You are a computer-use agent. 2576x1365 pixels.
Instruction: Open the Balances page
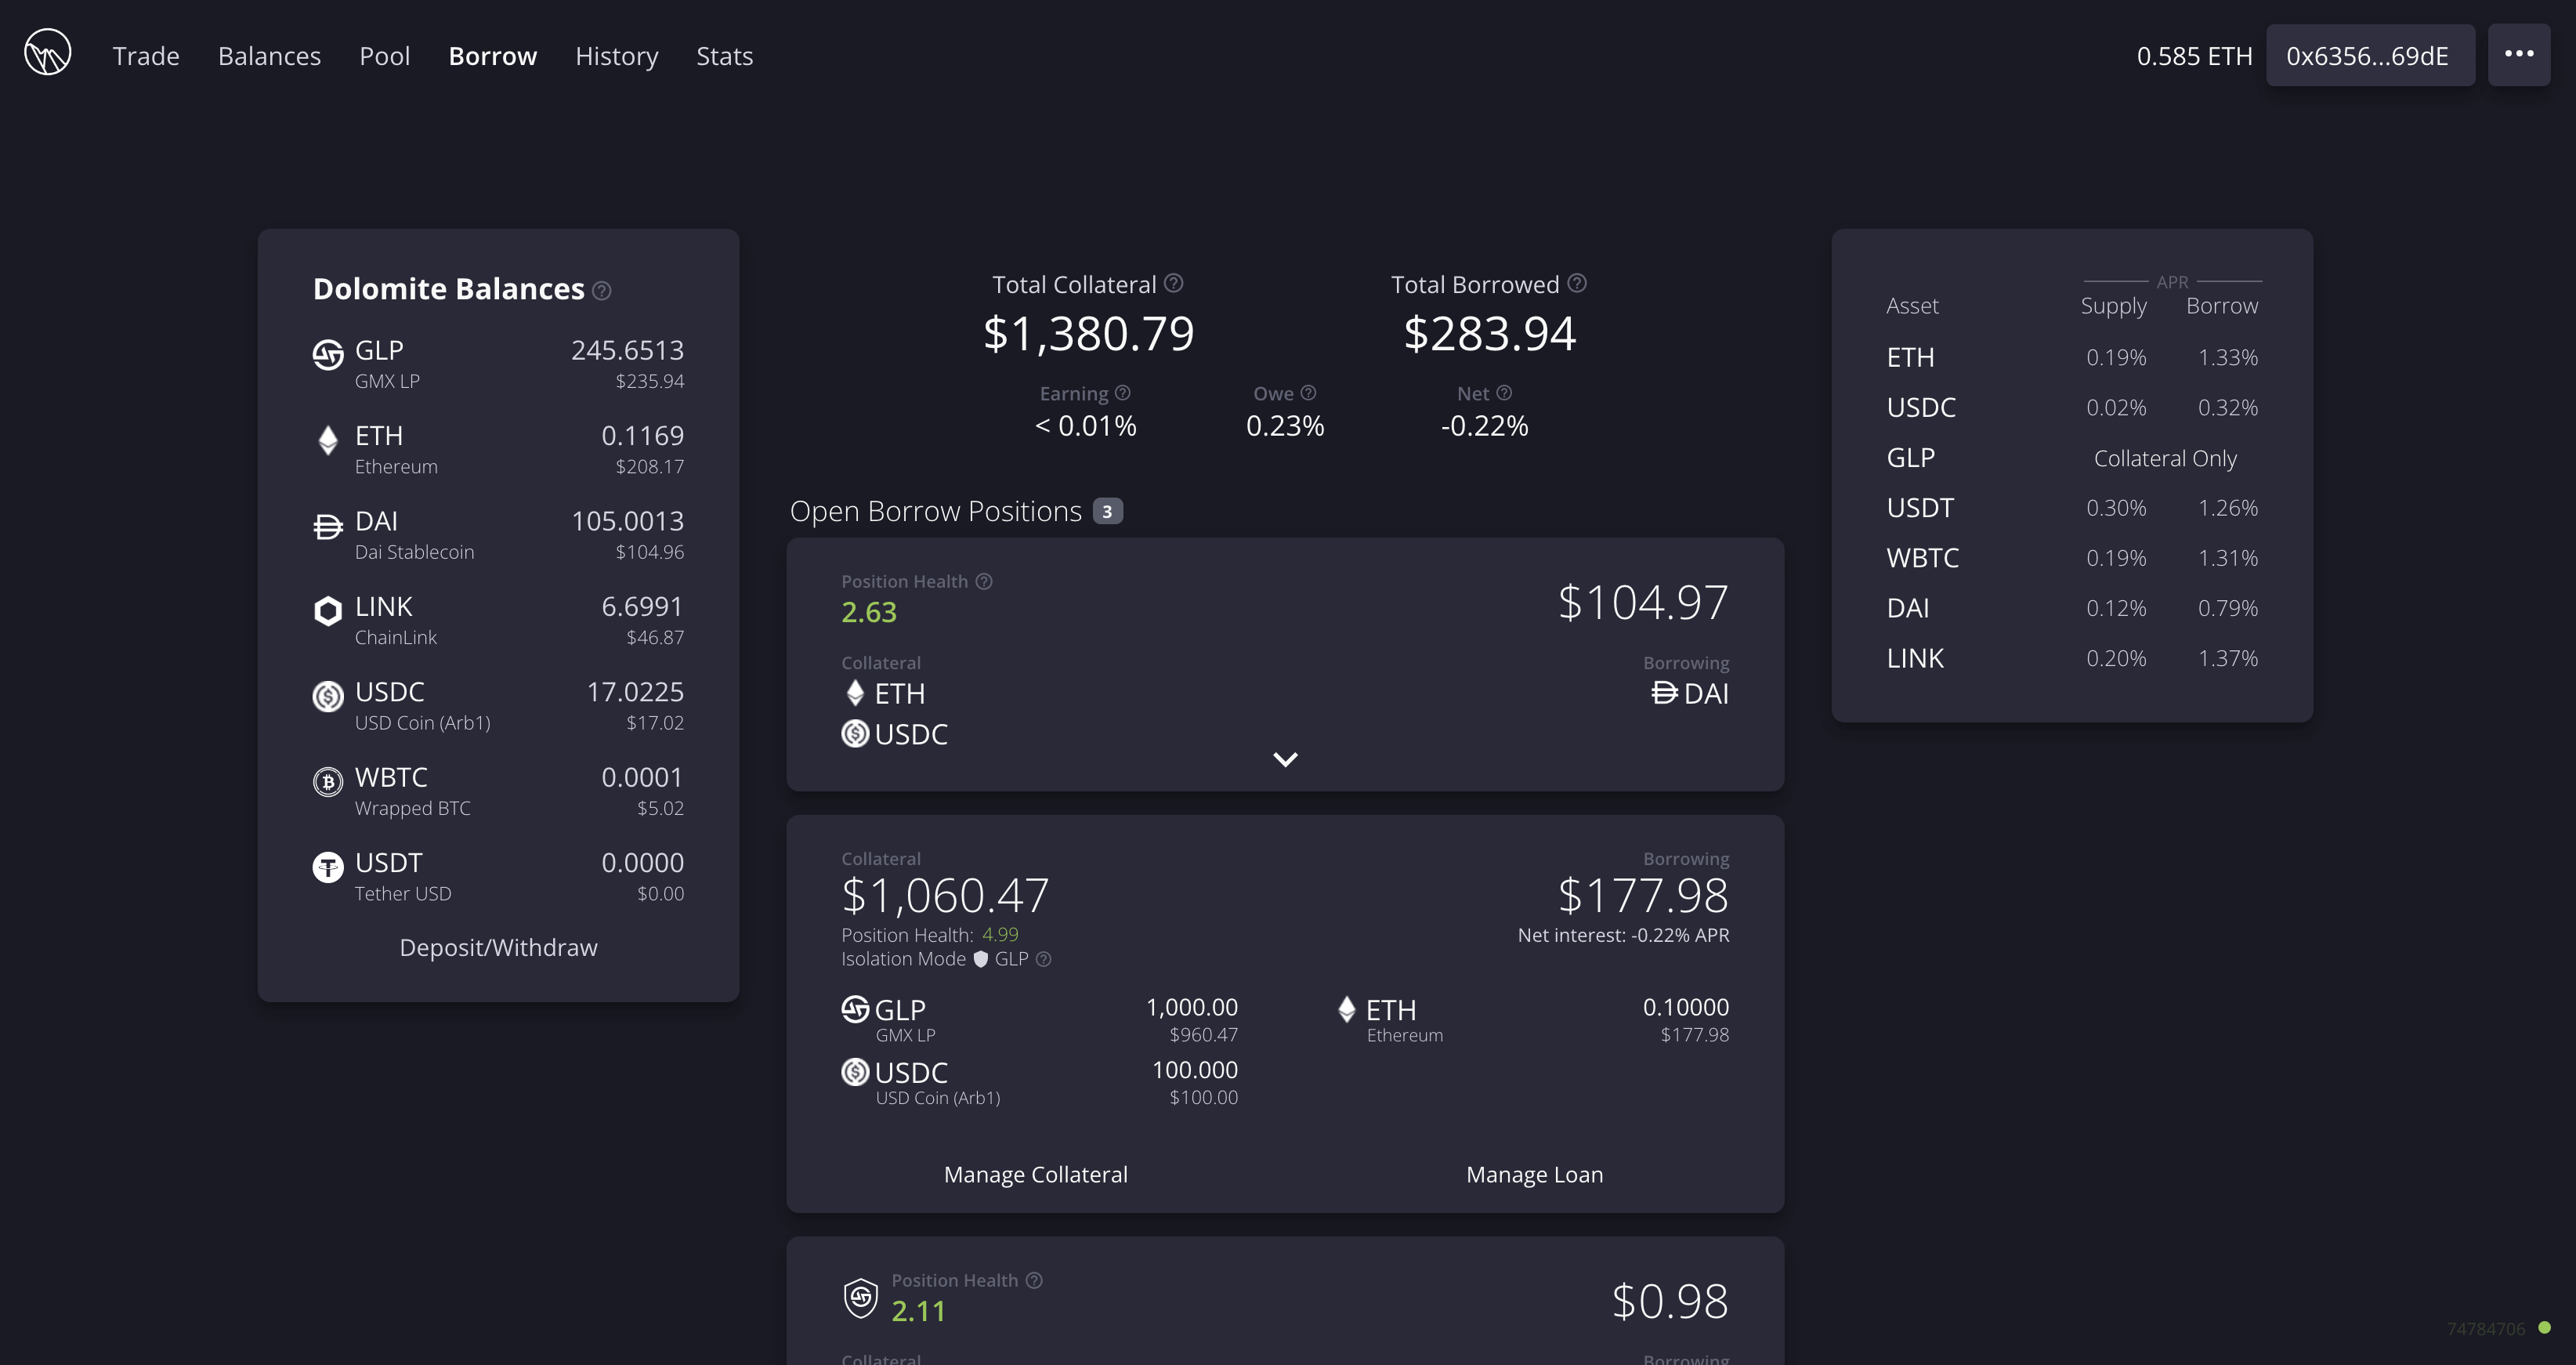[269, 56]
